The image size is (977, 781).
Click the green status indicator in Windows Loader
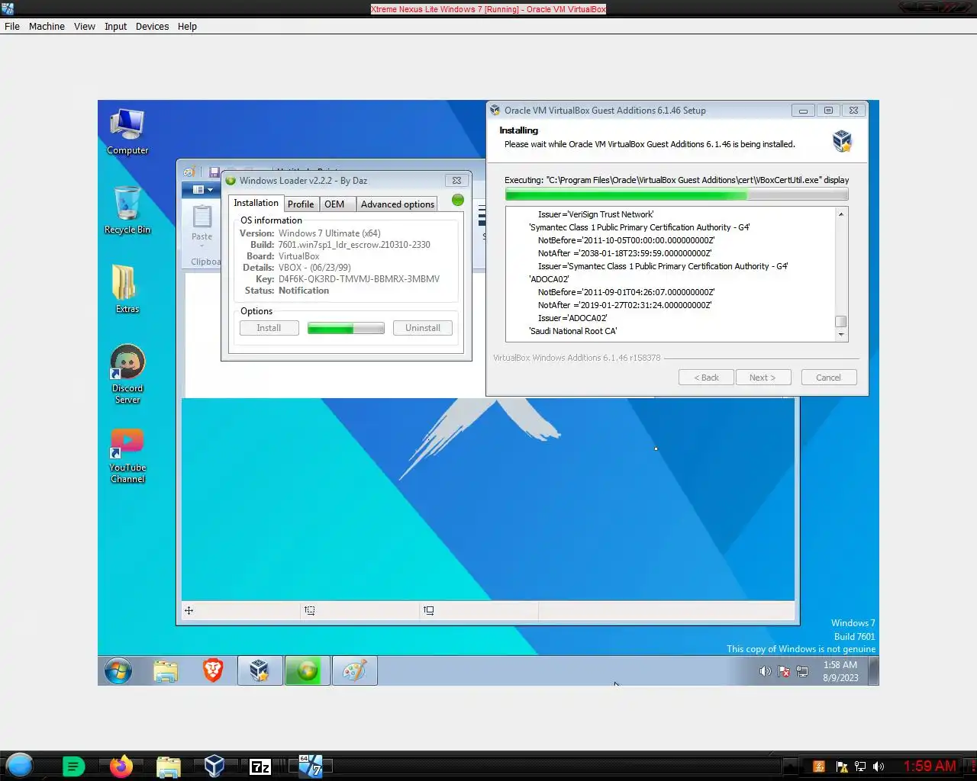(458, 200)
